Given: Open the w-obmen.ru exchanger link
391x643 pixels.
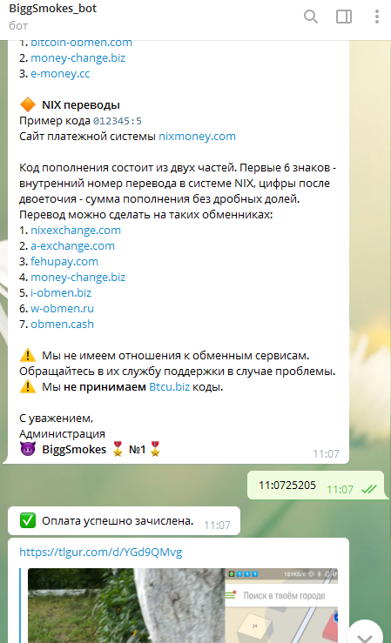Looking at the screenshot, I should pos(62,308).
